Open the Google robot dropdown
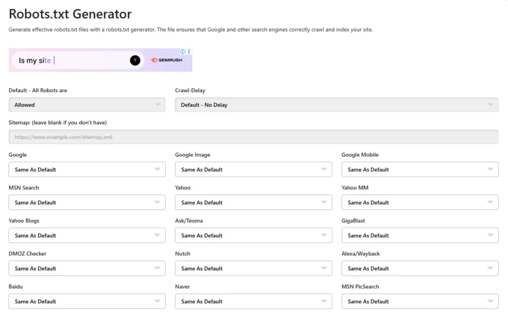The width and height of the screenshot is (508, 314). coord(87,170)
